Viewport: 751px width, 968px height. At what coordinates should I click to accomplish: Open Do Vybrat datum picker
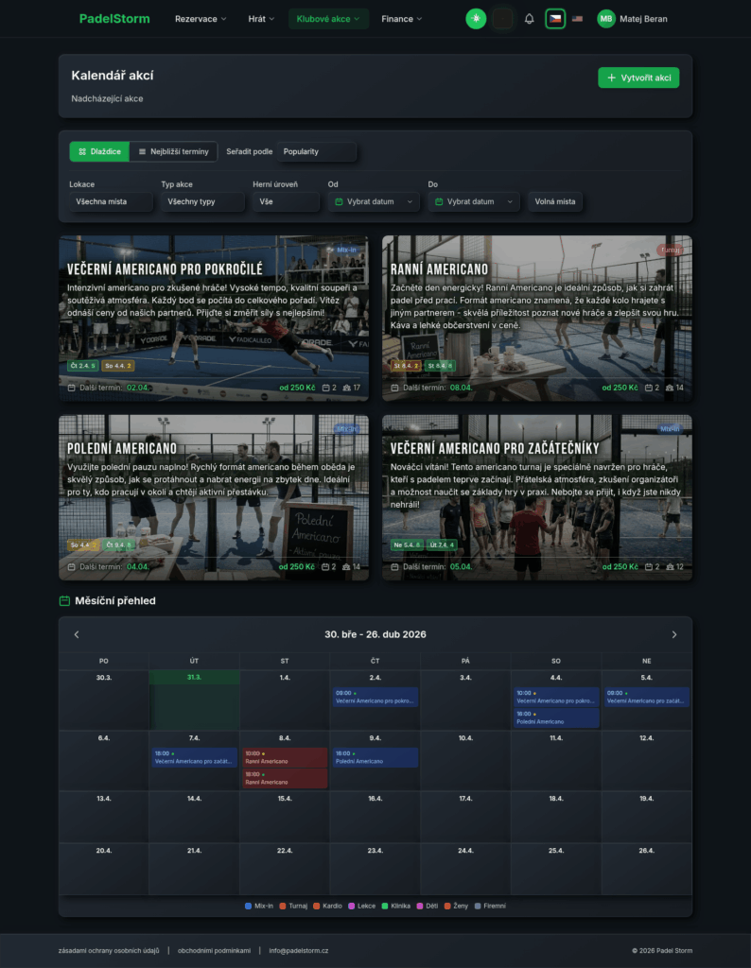(474, 202)
